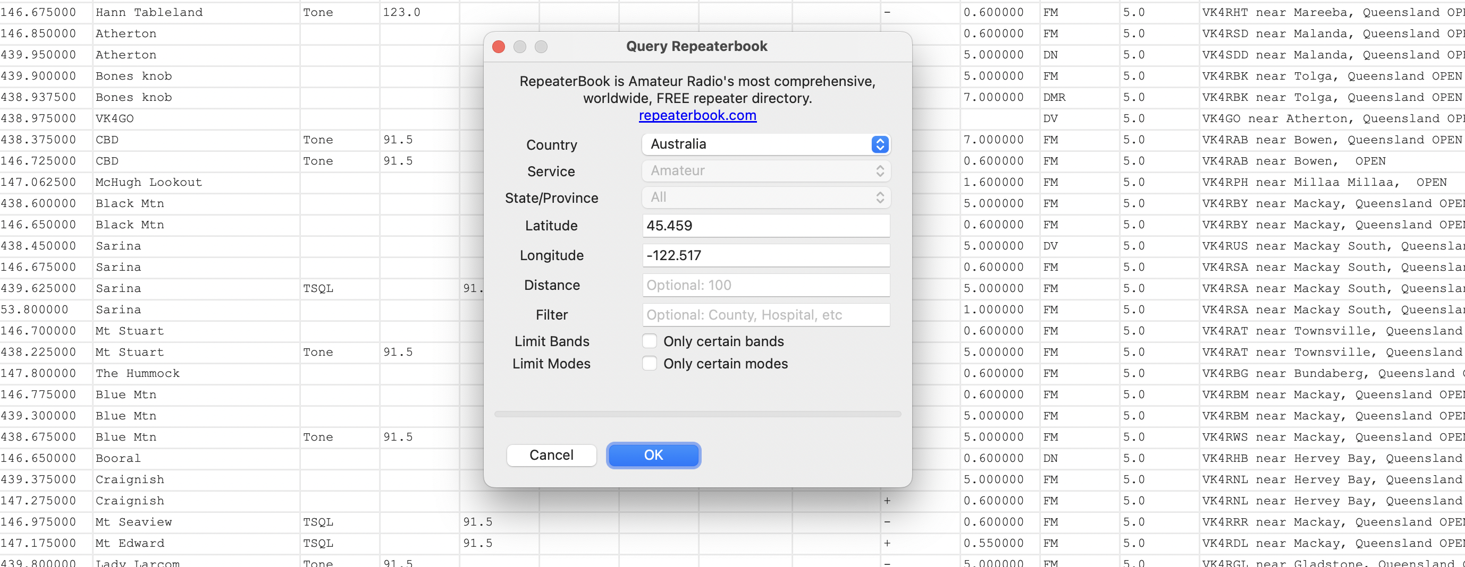Viewport: 1465px width, 567px height.
Task: Open the Country dropdown showing Australia
Action: click(x=765, y=144)
